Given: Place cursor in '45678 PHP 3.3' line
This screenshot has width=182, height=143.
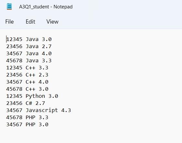Looking at the screenshot, I should [27, 117].
